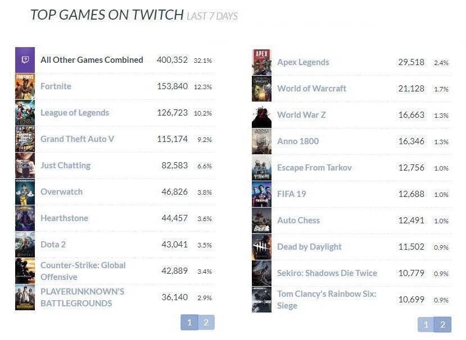Viewport: 466px width, 340px height.
Task: Click the World of Warcraft link
Action: pyautogui.click(x=311, y=89)
